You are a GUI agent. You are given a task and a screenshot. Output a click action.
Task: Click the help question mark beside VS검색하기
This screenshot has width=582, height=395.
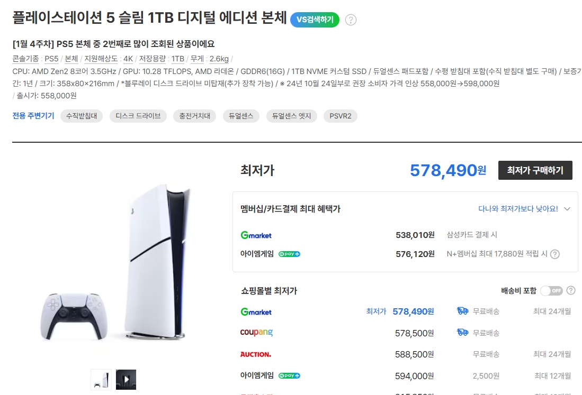tap(351, 20)
